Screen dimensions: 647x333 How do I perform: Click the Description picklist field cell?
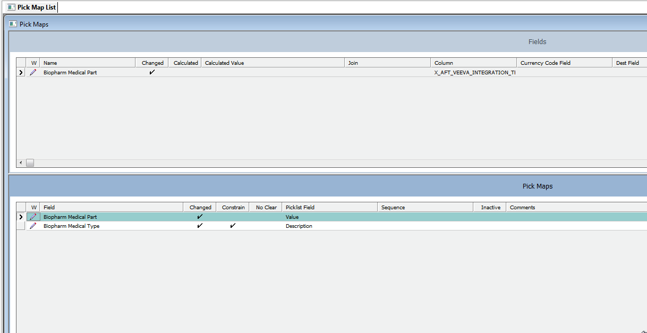[x=330, y=226]
